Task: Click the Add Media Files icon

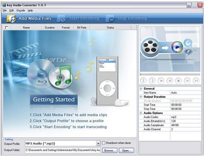Action: [x=11, y=18]
